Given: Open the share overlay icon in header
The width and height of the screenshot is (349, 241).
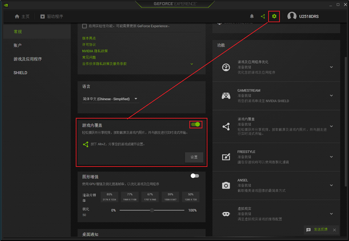Looking at the screenshot, I should (x=263, y=16).
